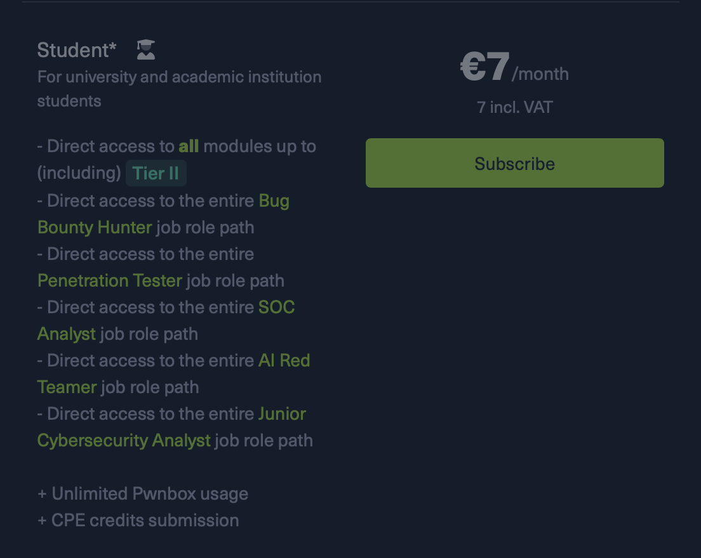This screenshot has height=558, width=701.
Task: Click the Tier II badge
Action: click(x=156, y=173)
